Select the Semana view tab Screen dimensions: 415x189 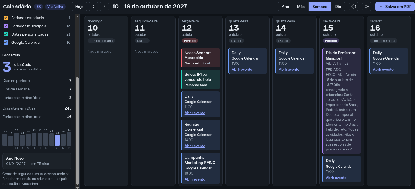tap(320, 7)
